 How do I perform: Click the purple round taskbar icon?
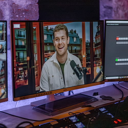coord(122,77)
